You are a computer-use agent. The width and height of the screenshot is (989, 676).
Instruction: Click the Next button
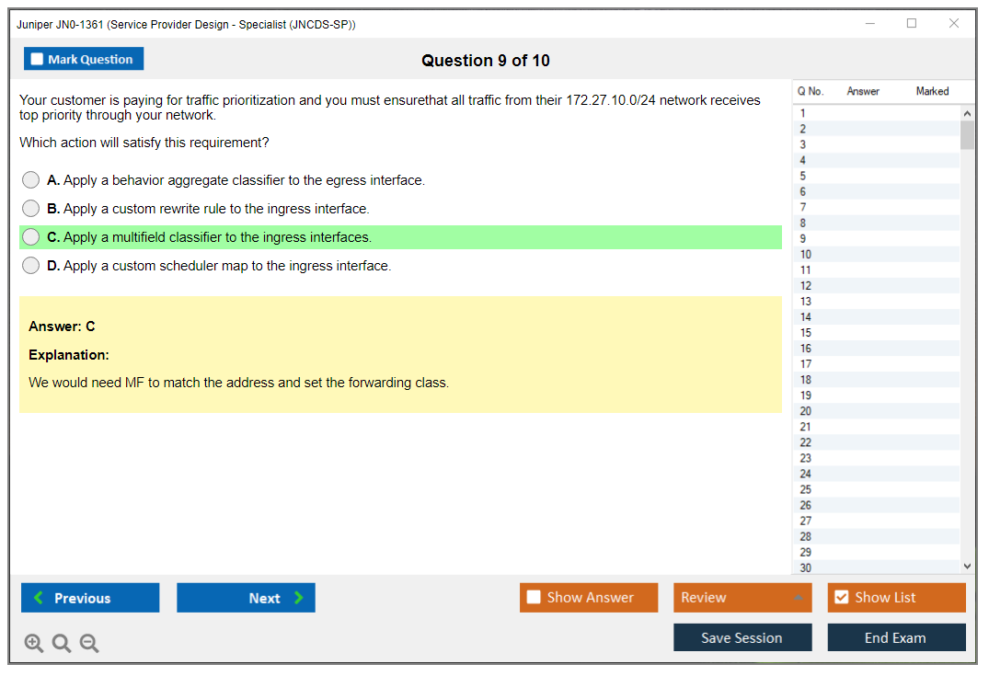pyautogui.click(x=246, y=598)
